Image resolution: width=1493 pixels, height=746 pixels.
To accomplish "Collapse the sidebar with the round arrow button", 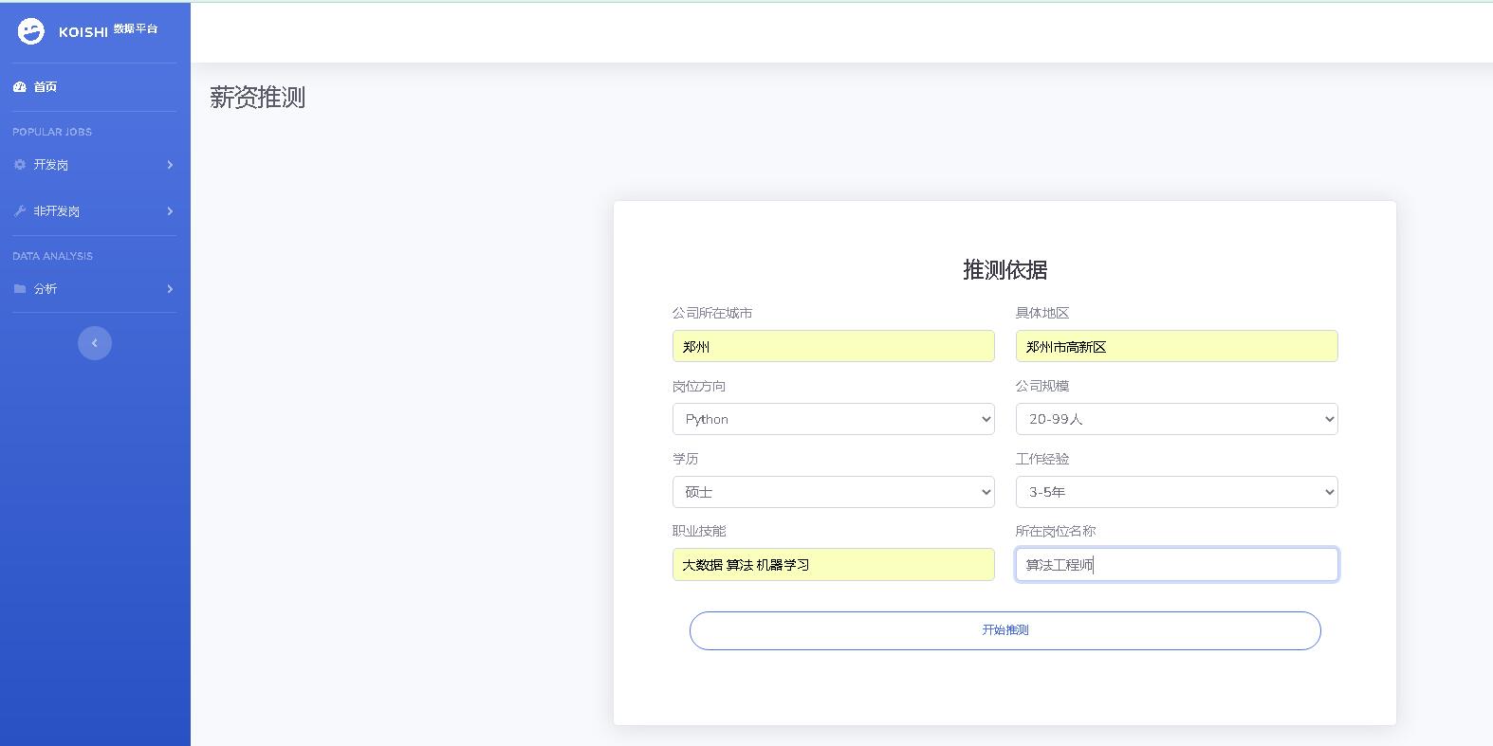I will click(x=95, y=343).
